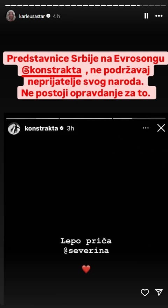Open more options for karleusastar story
Screen dimensions: 168x308
[159, 16]
